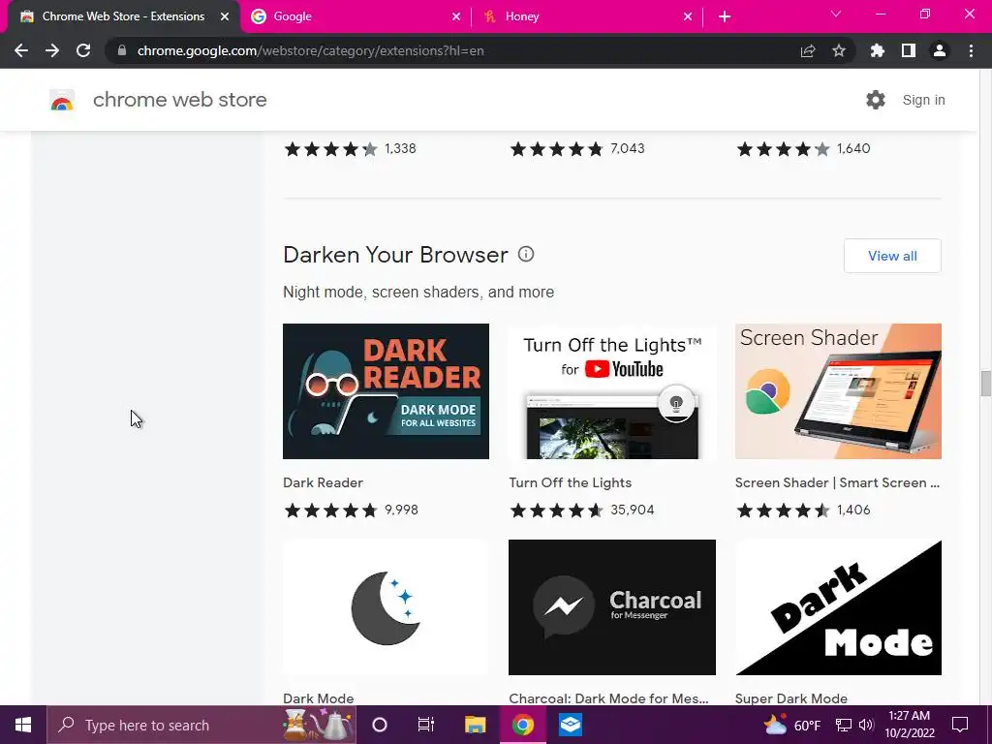Open the Screen Shader banner thumbnail

click(x=838, y=391)
